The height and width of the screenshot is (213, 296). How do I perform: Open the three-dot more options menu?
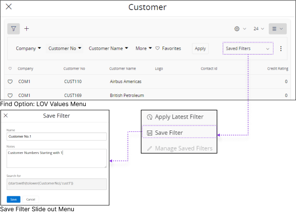point(281,48)
